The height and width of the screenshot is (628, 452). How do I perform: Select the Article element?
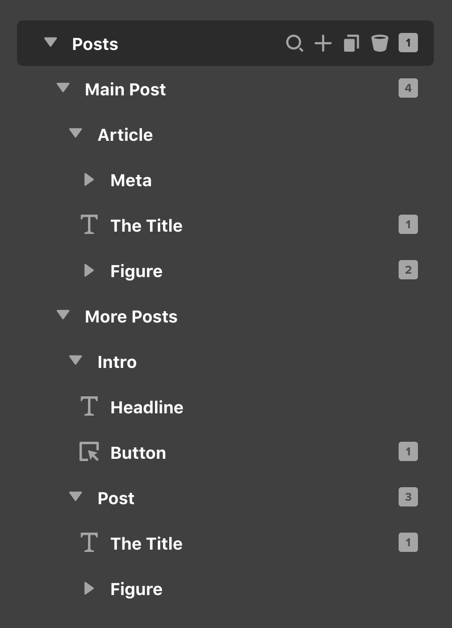(125, 135)
